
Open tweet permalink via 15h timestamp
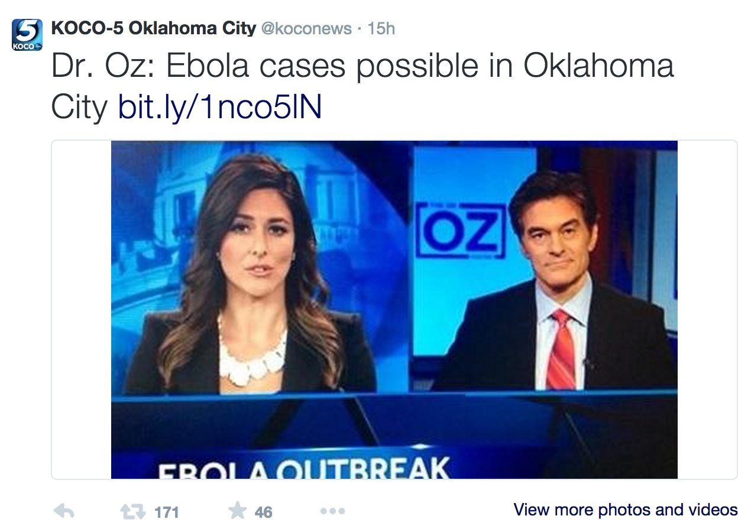pyautogui.click(x=381, y=28)
